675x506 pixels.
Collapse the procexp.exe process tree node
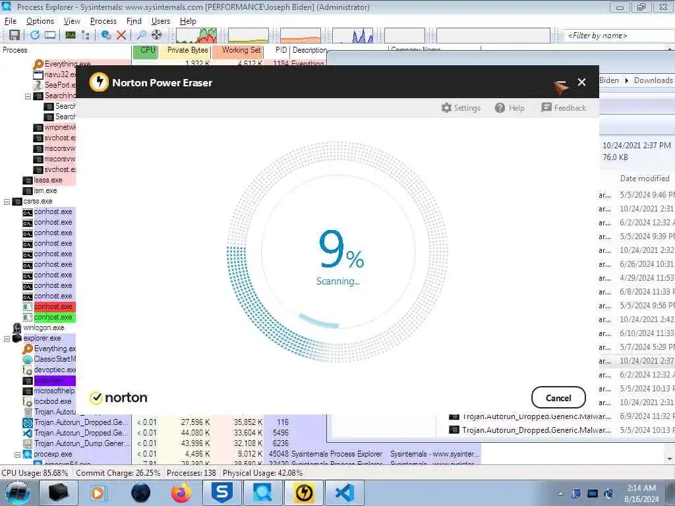coord(17,455)
